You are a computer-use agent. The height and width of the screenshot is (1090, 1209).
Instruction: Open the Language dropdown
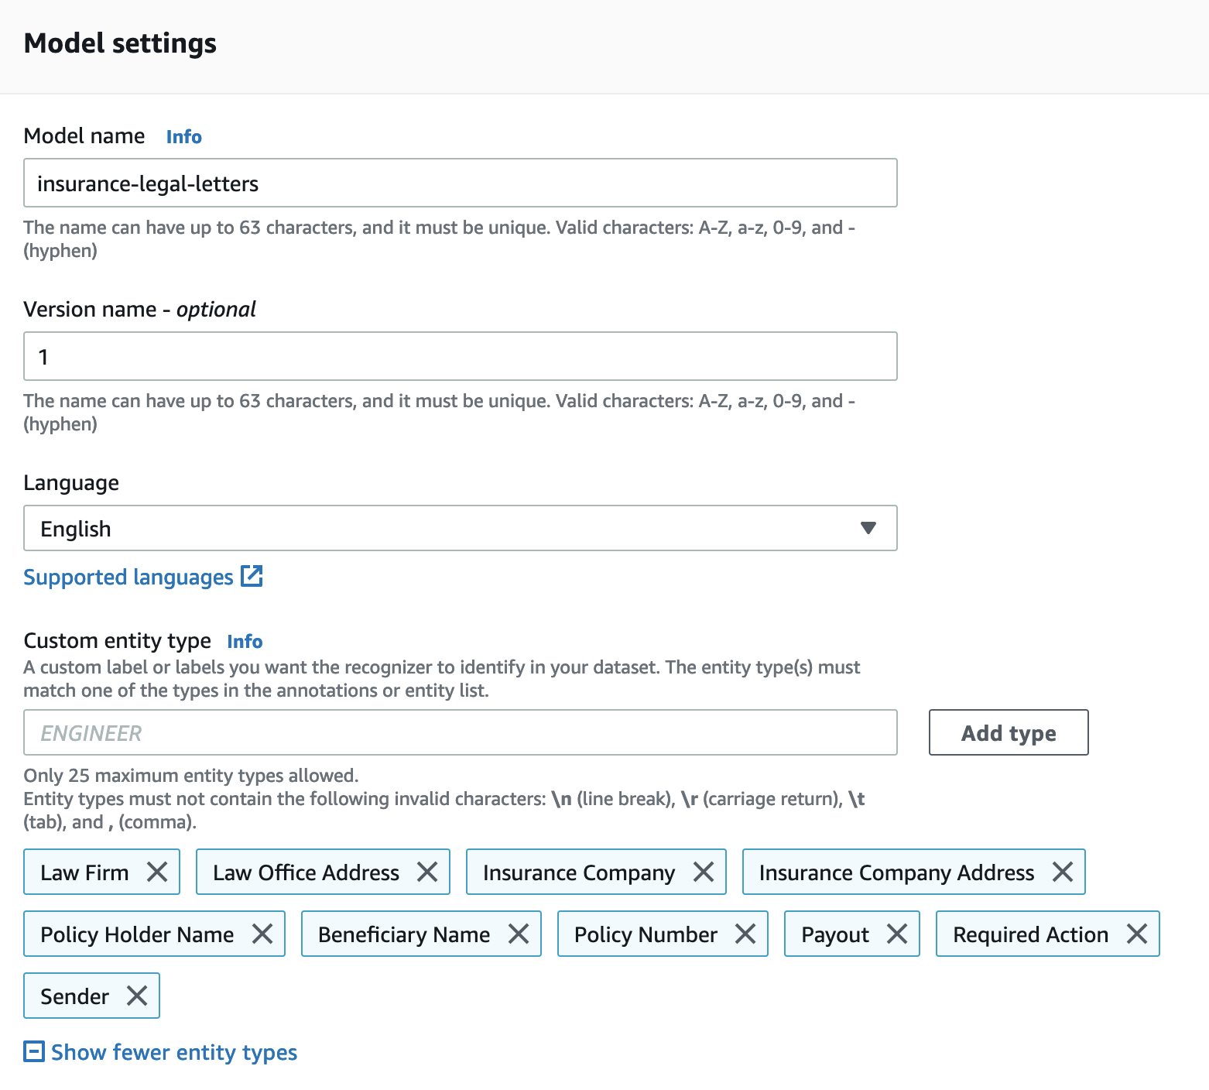pyautogui.click(x=460, y=529)
